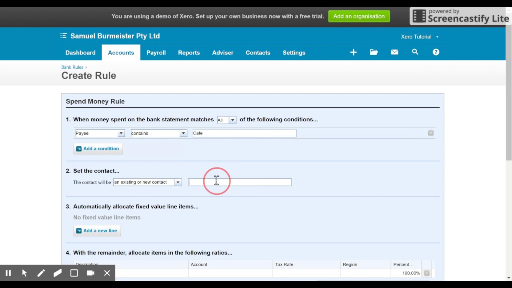The width and height of the screenshot is (512, 288).
Task: Open the Contacts menu
Action: [258, 52]
